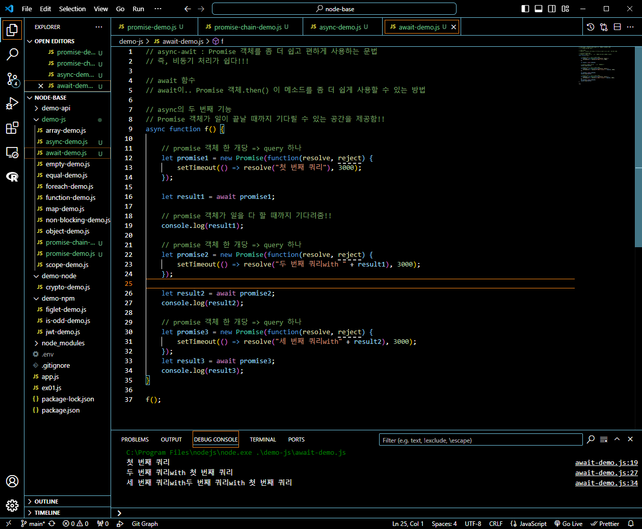The width and height of the screenshot is (642, 529).
Task: Open Explorer Views and More Actions ellipsis
Action: (x=99, y=27)
